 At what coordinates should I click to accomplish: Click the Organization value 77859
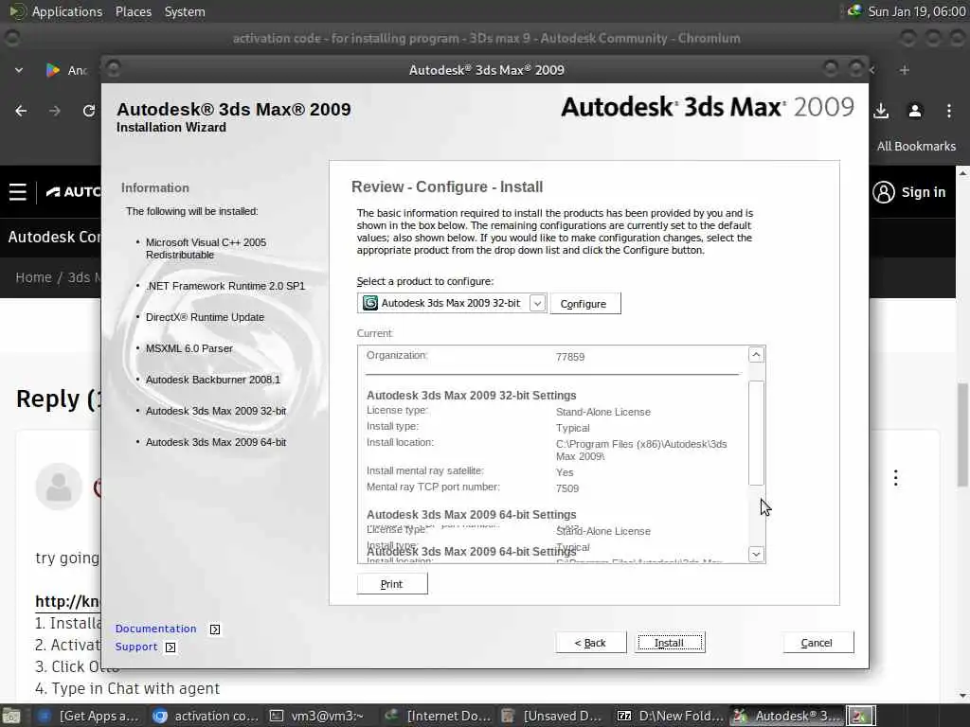(x=569, y=357)
